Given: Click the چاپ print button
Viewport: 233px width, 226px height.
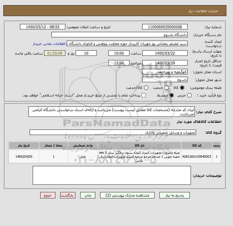Looking at the screenshot, I should click(88, 195).
